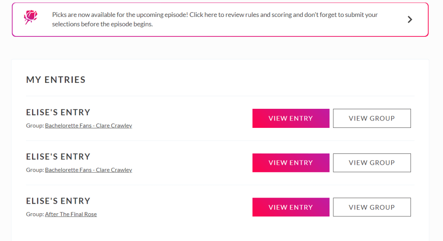Follow the After The Final Rose link

coord(71,214)
